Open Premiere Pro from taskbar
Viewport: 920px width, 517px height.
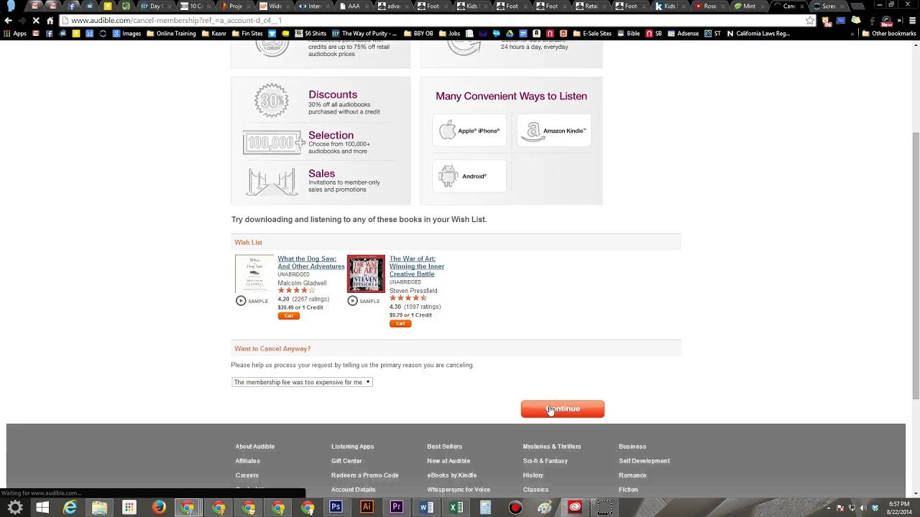coord(396,508)
